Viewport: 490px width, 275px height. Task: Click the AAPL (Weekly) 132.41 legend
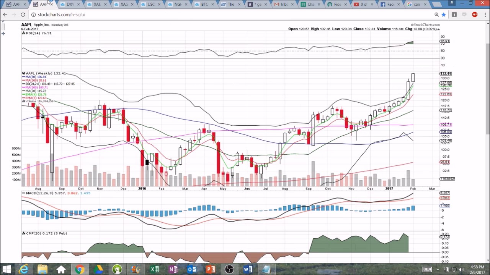tap(44, 73)
